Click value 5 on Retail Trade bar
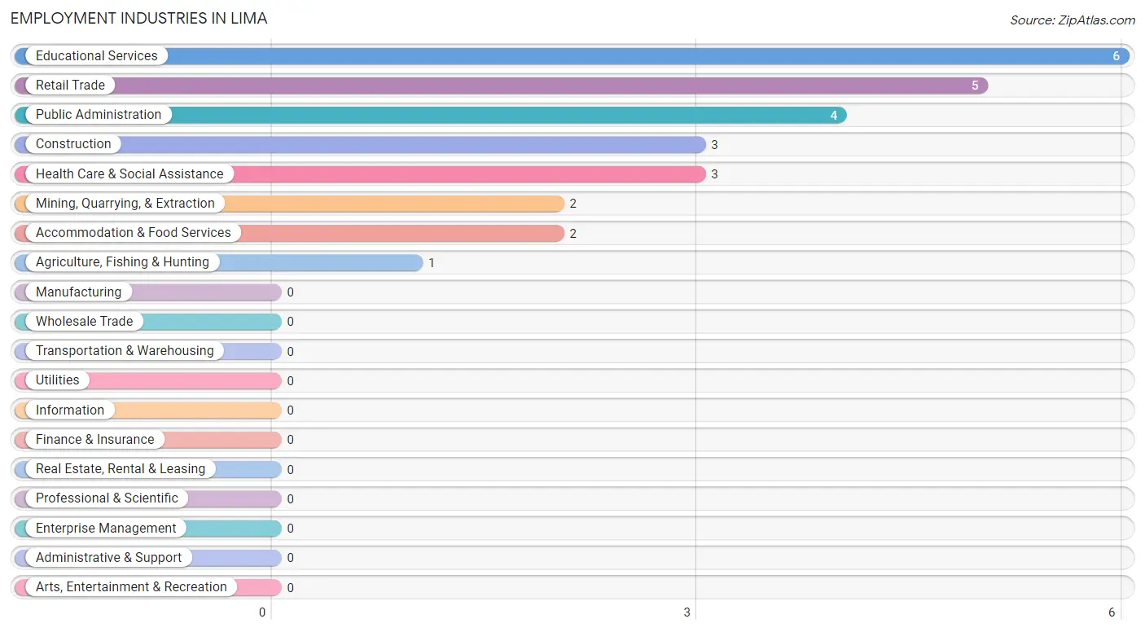The image size is (1145, 632). [975, 86]
